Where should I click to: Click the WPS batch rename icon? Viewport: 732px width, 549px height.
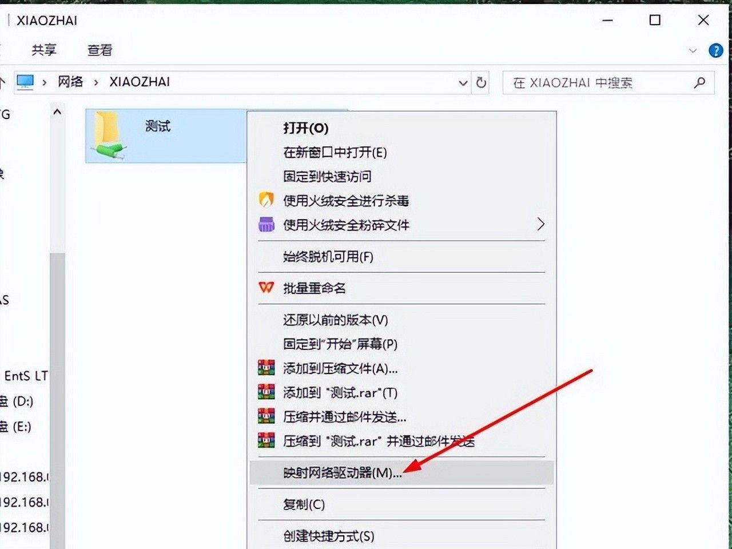266,288
